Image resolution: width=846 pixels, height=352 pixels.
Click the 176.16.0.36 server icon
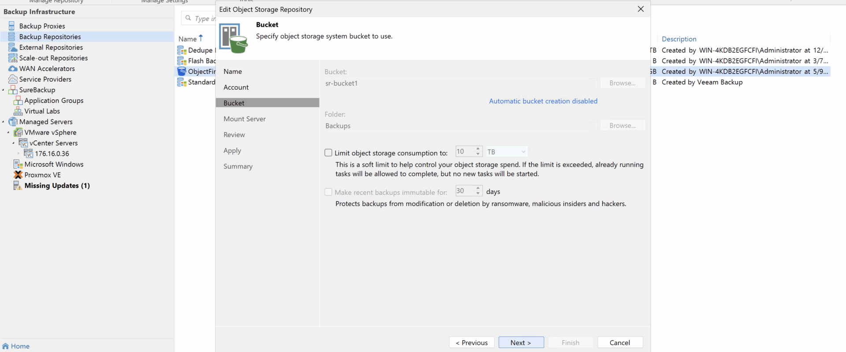[x=29, y=153]
